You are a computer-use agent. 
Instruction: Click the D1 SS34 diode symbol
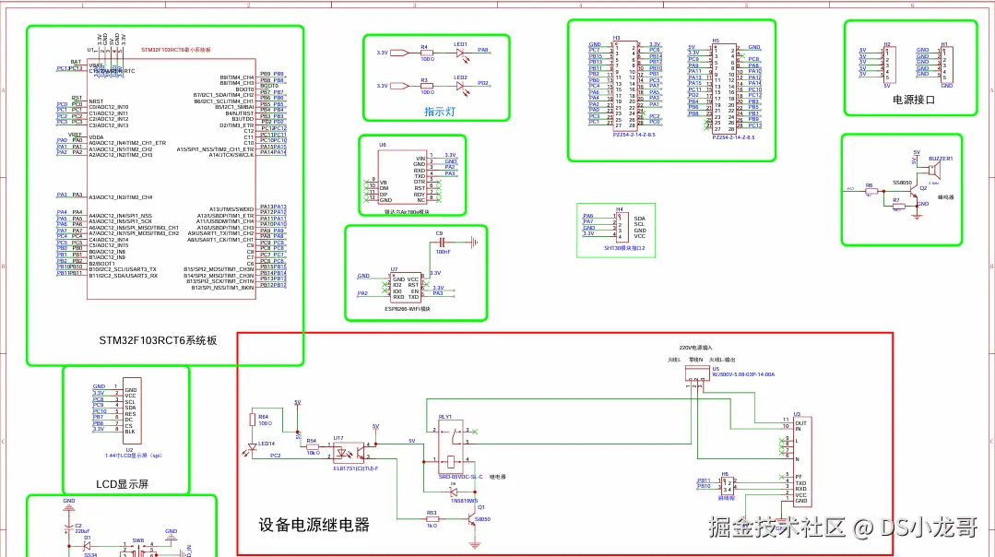click(88, 546)
